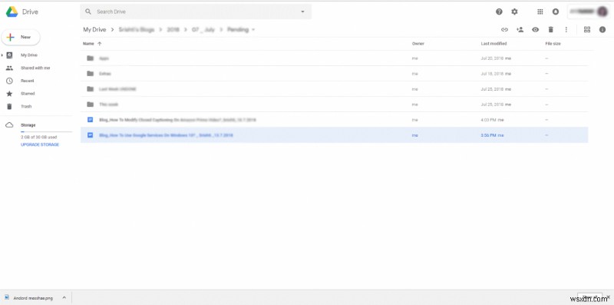Select the This week folder row
The width and height of the screenshot is (614, 305).
coord(334,104)
